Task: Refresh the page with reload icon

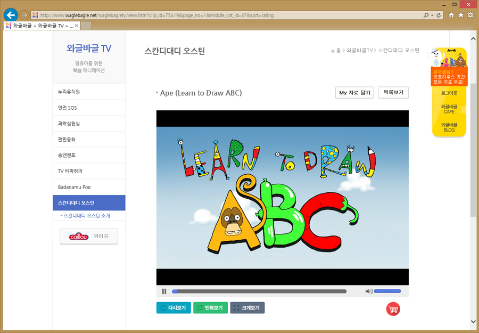Action: coord(439,15)
